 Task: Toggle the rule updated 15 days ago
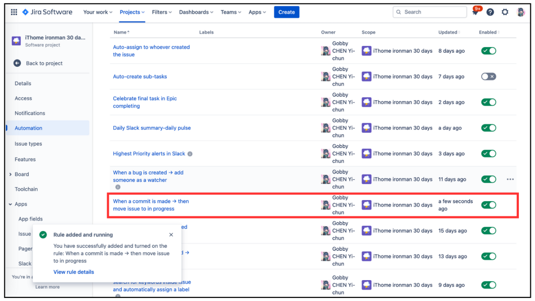pos(489,230)
